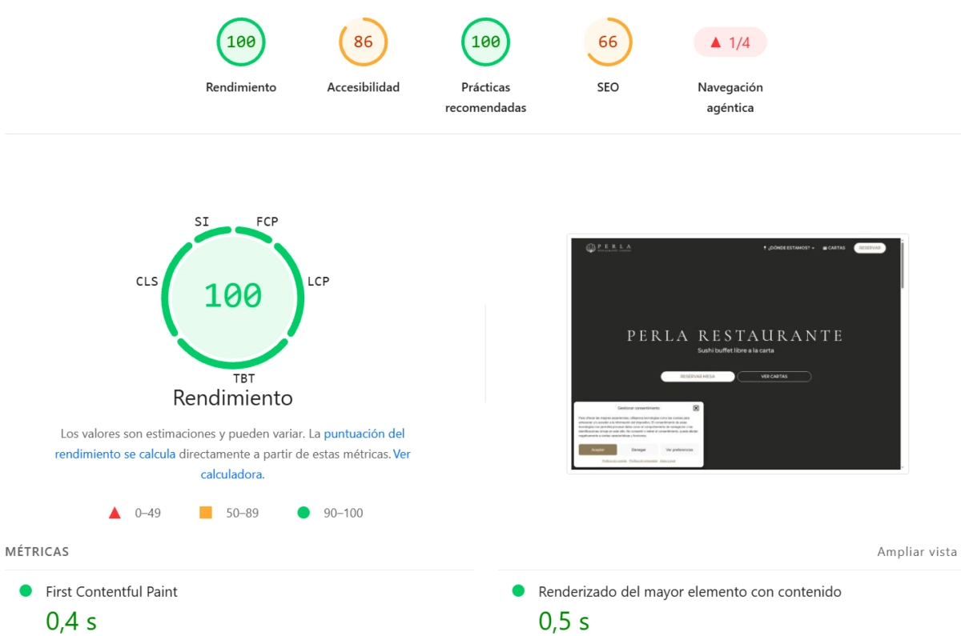Select the TBT metric label on the gauge
Viewport: 961px width, 636px height.
[x=243, y=378]
